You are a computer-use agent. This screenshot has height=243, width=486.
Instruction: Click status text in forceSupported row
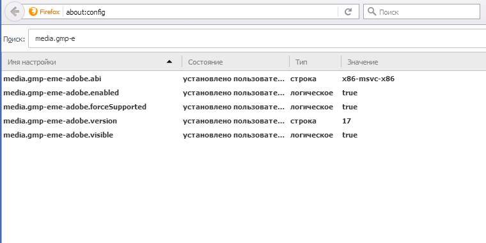233,107
